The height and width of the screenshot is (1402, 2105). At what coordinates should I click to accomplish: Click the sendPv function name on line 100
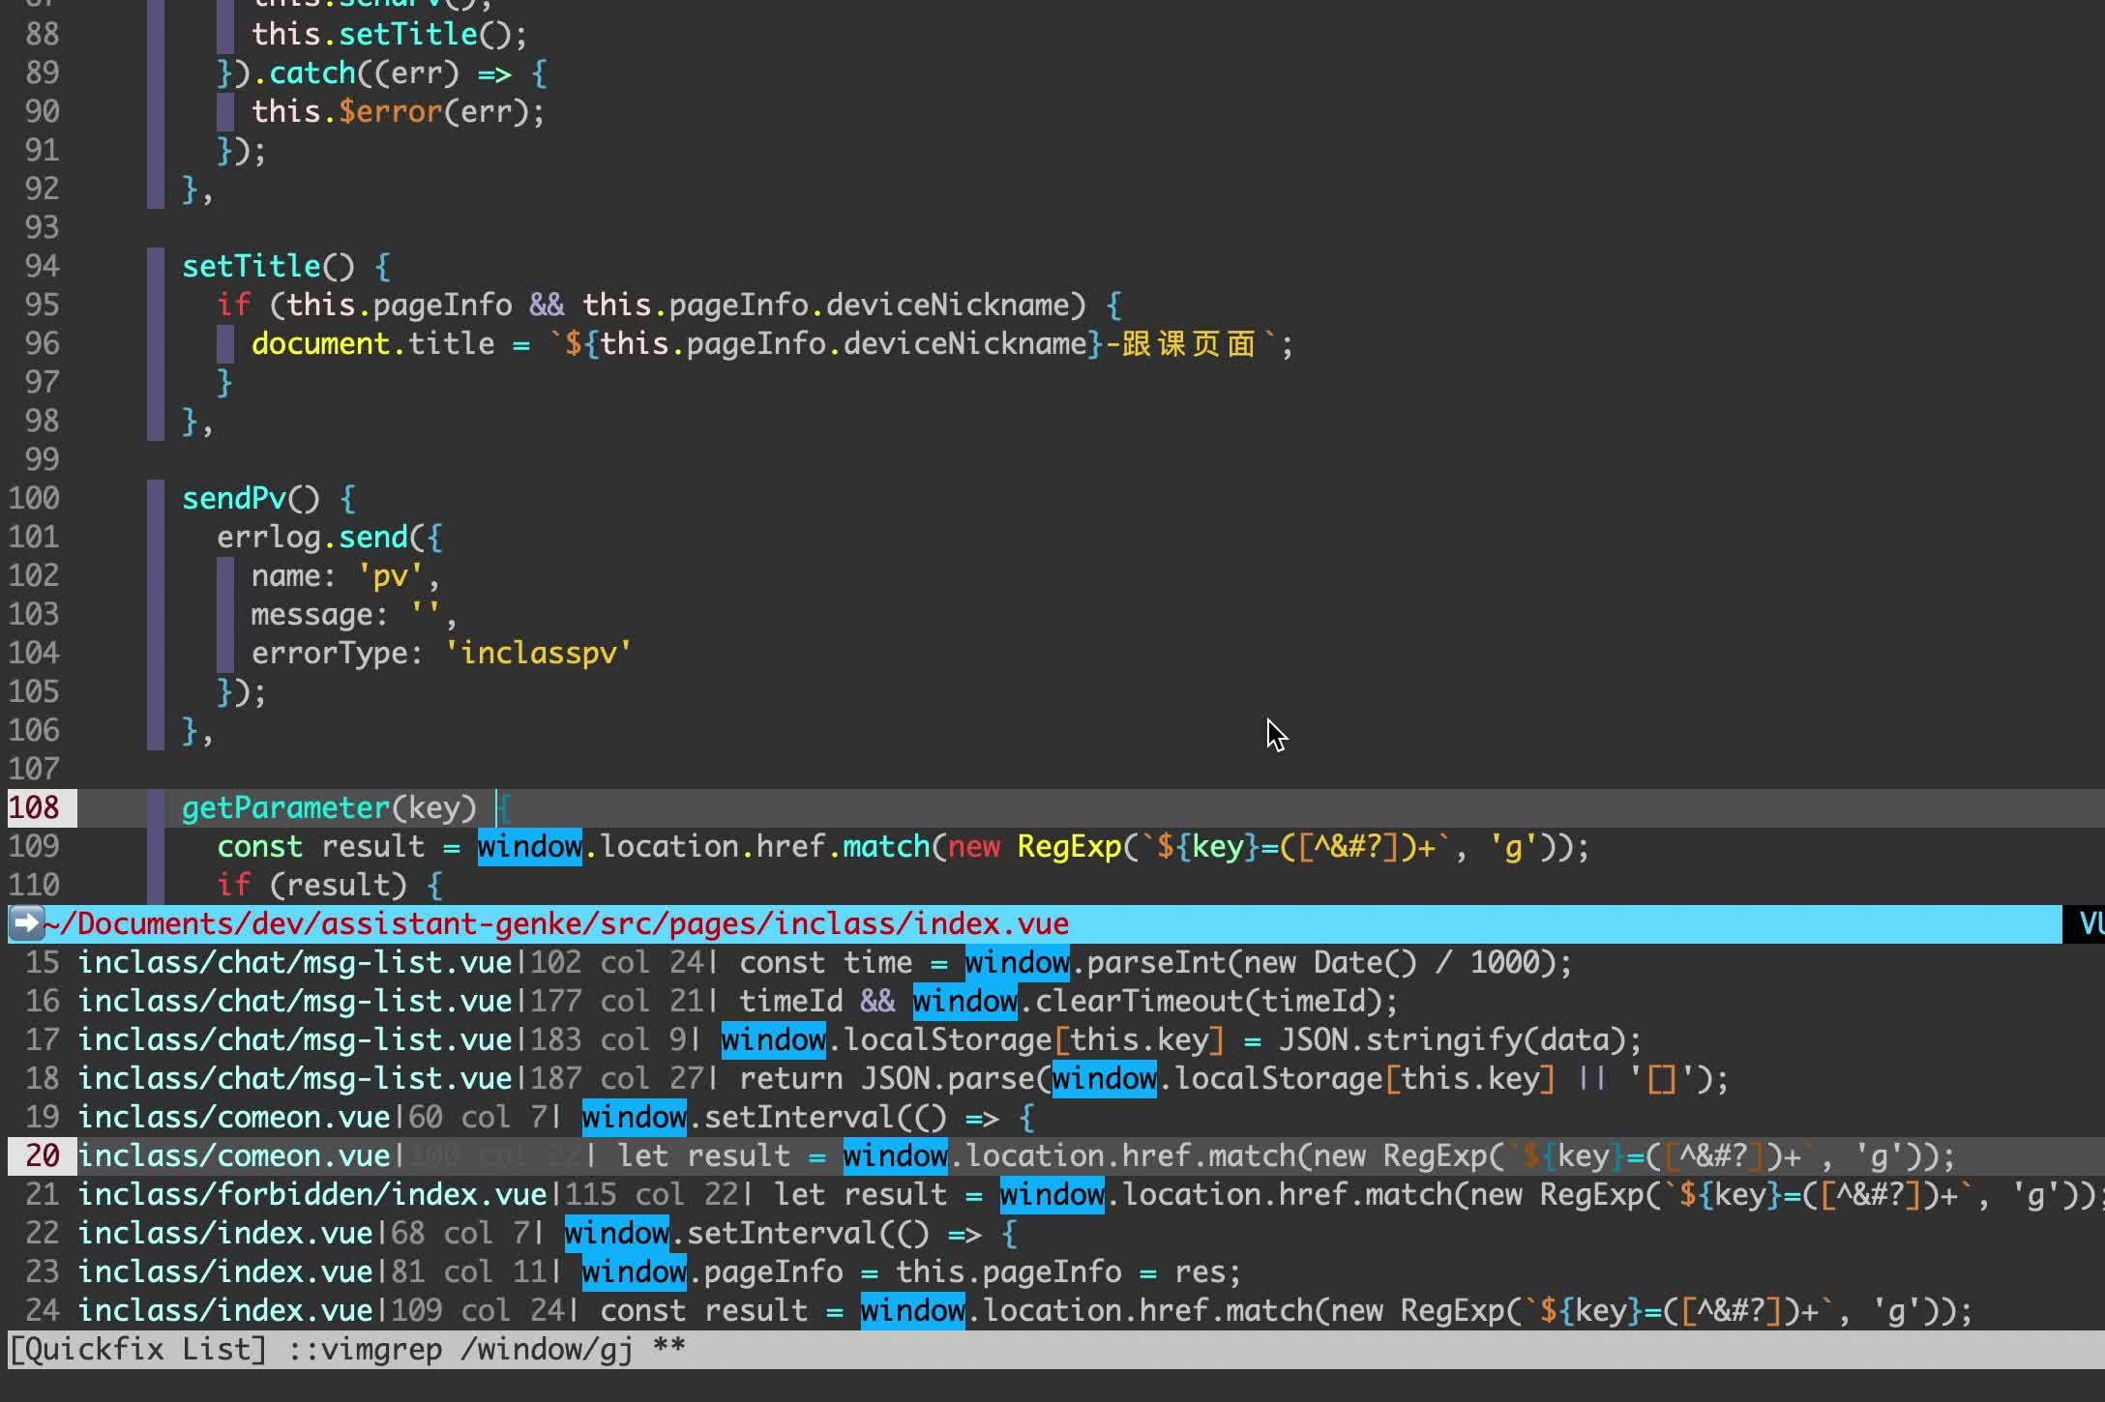point(234,498)
